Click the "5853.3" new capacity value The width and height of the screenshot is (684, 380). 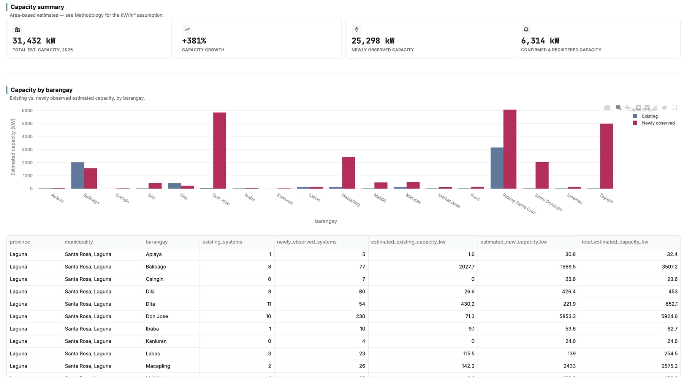tap(567, 316)
